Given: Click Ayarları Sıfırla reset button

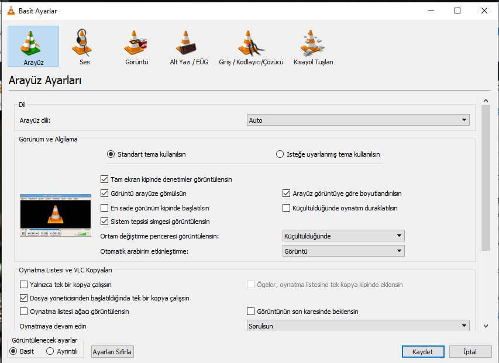Looking at the screenshot, I should 112,351.
